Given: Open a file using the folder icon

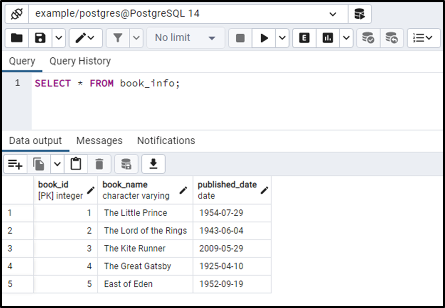Looking at the screenshot, I should point(16,38).
